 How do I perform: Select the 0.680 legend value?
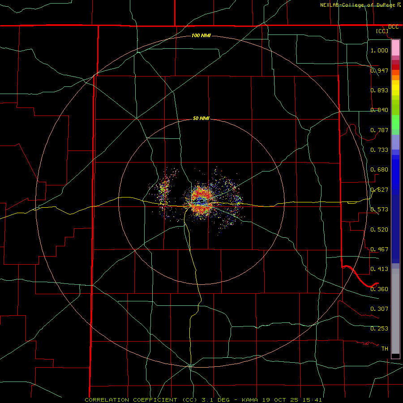pyautogui.click(x=379, y=170)
